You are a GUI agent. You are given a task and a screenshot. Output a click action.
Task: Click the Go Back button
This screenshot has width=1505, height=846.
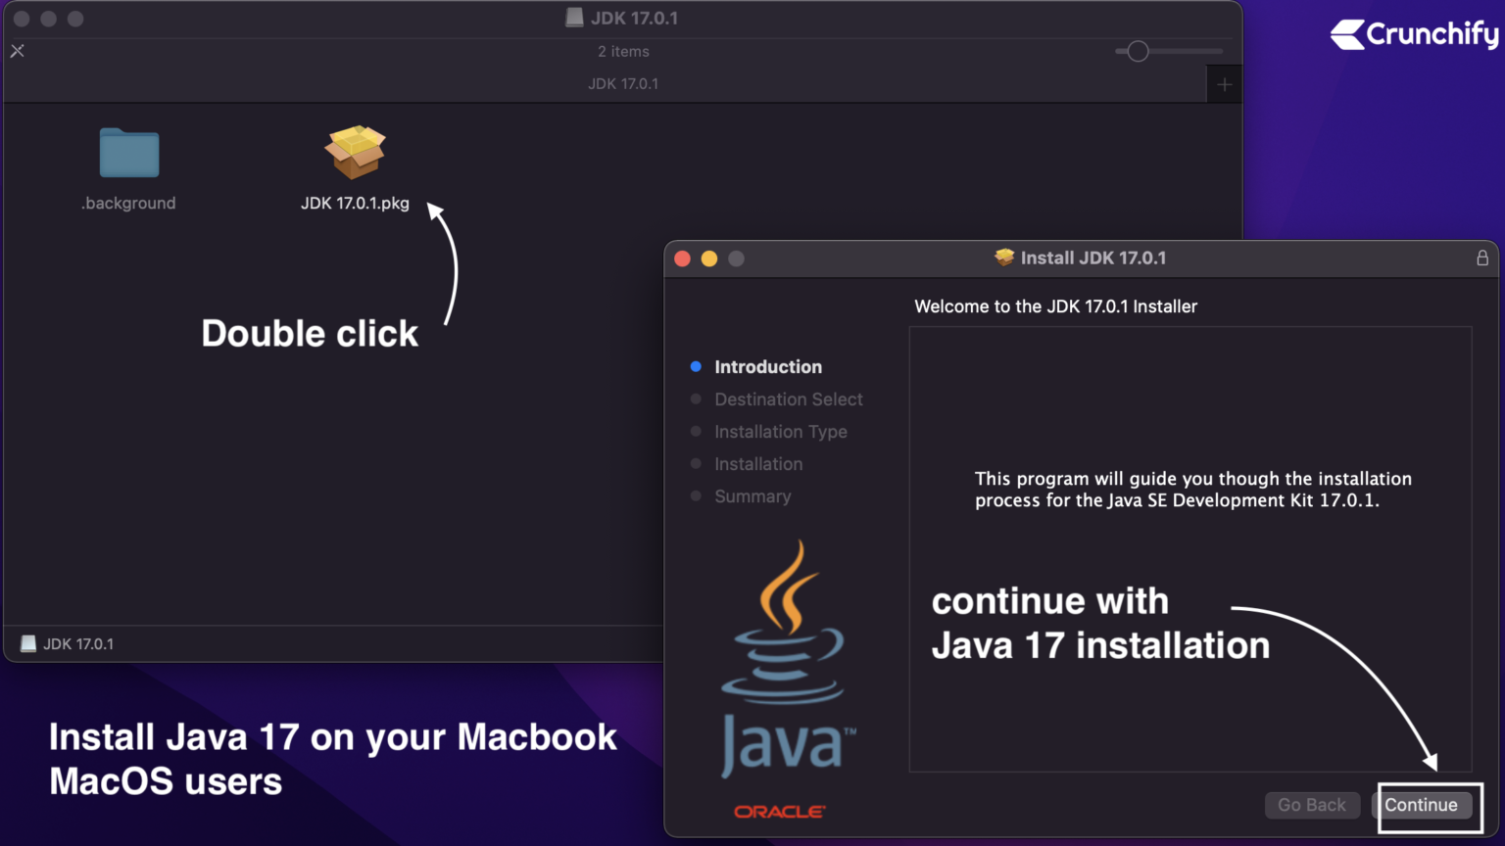(1312, 805)
